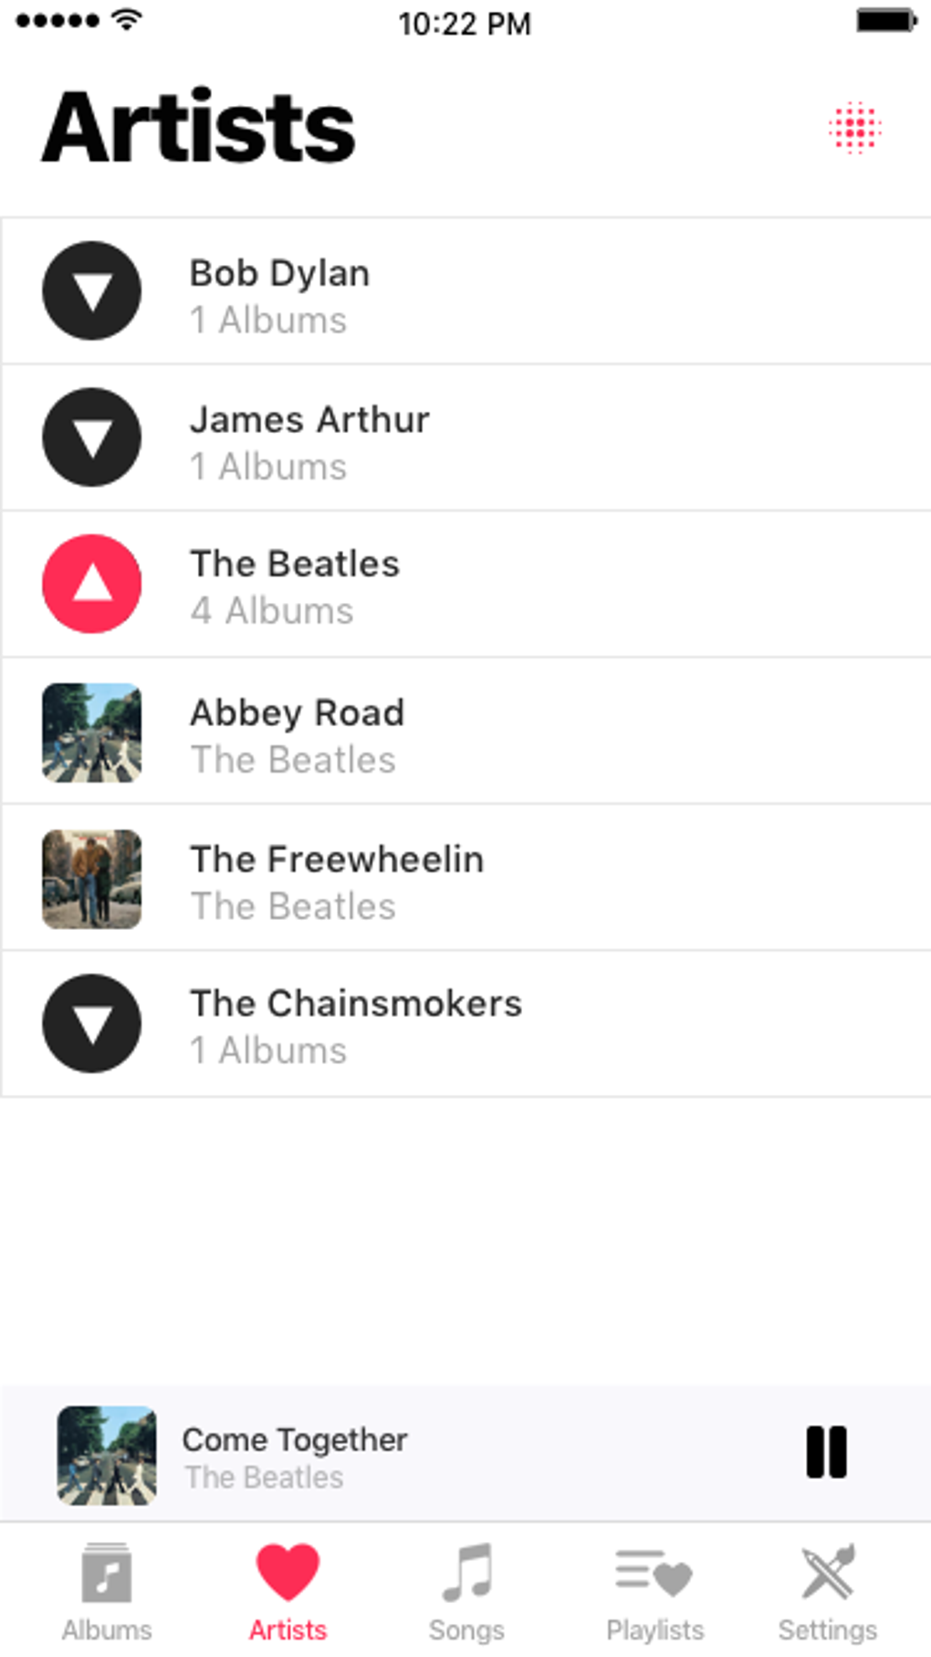Expand James Arthur's album list
This screenshot has width=931, height=1657.
coord(92,438)
